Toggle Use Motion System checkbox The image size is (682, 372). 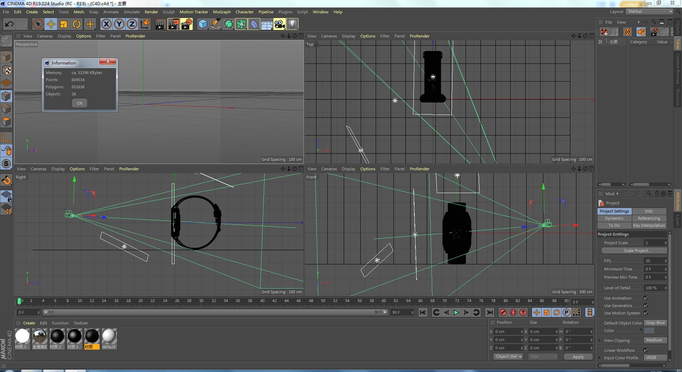646,313
